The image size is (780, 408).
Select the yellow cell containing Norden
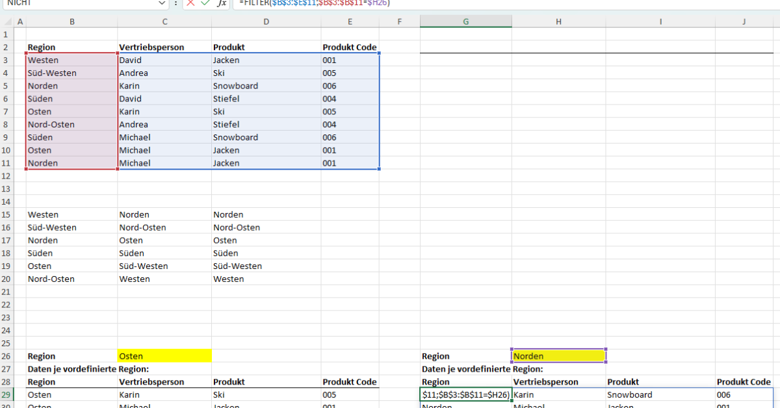(x=558, y=356)
